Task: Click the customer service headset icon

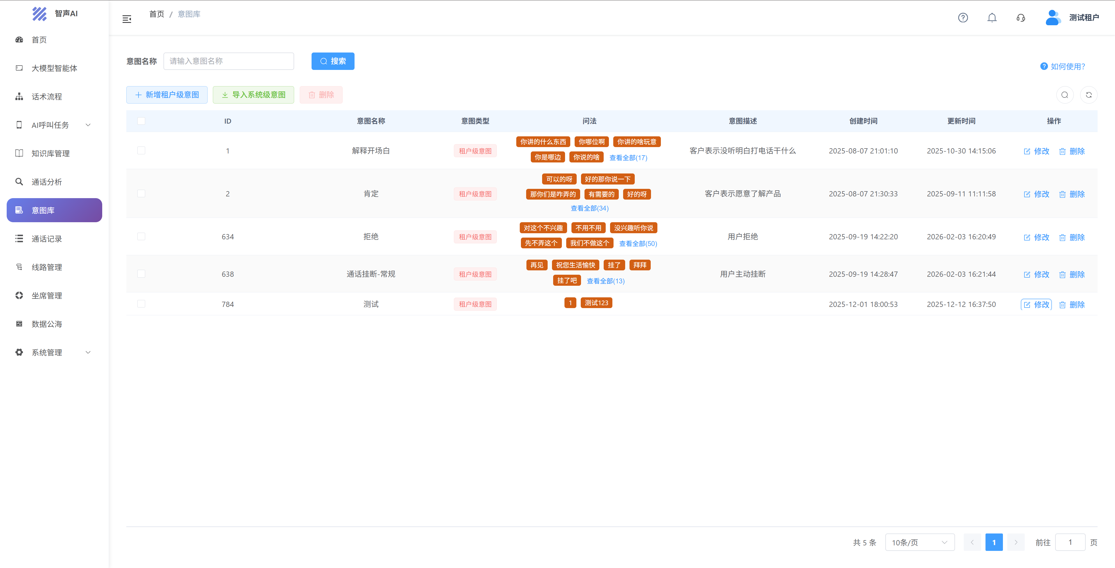Action: click(1021, 18)
